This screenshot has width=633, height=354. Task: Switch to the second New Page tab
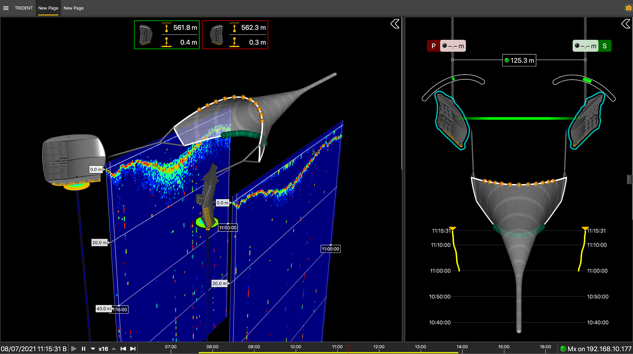(x=73, y=8)
